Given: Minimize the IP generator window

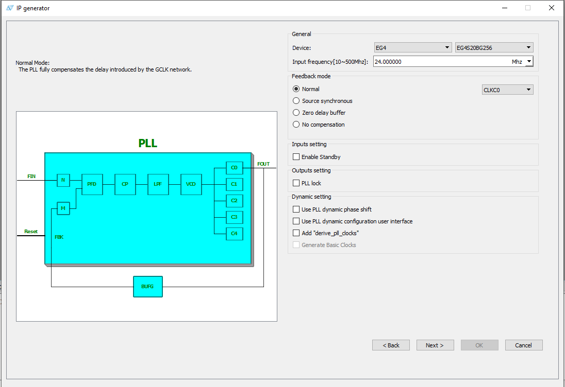Looking at the screenshot, I should click(x=505, y=8).
